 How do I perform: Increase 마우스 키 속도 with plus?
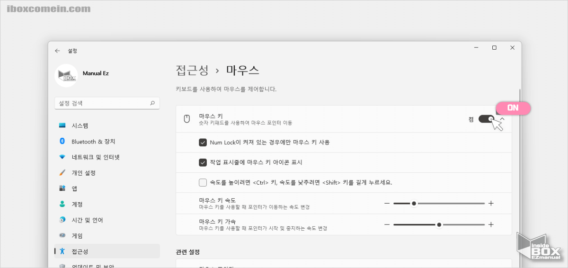491,204
